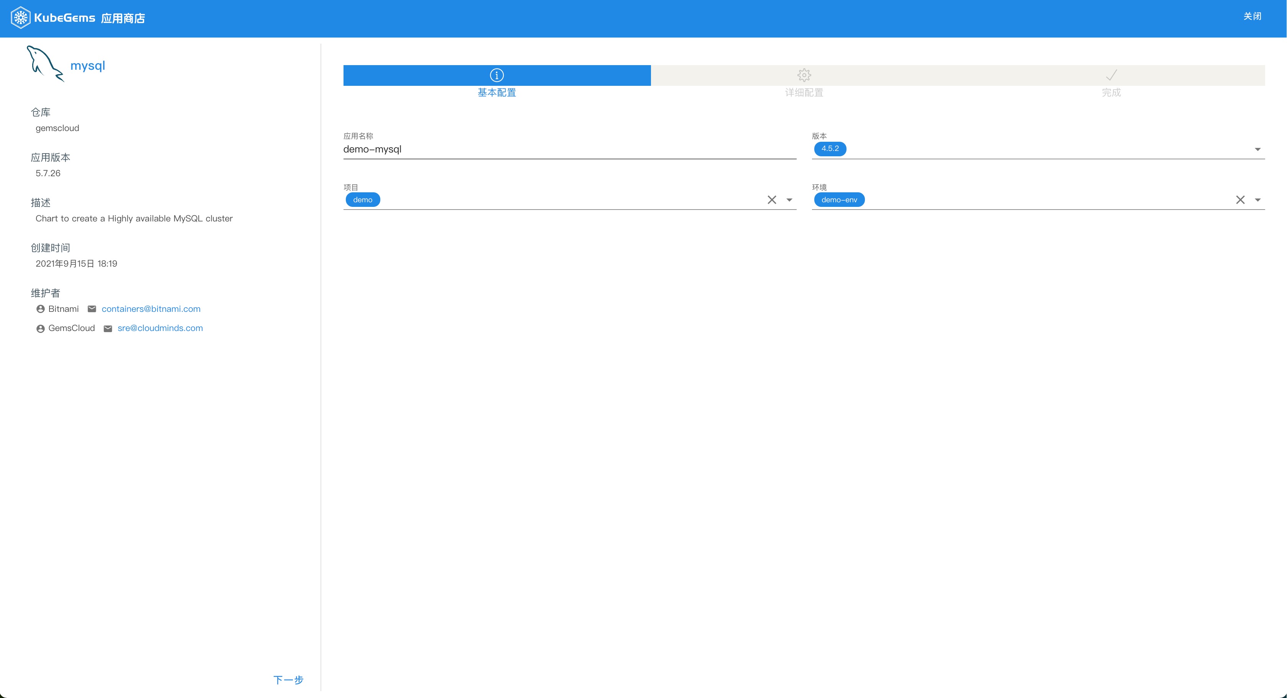Click the KubeGems 应用商店 header title
This screenshot has width=1287, height=698.
pyautogui.click(x=90, y=18)
